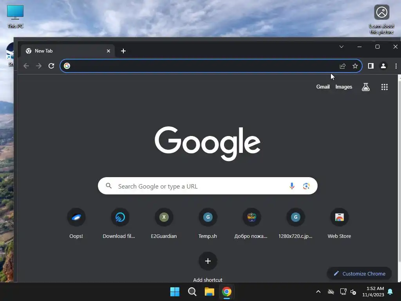Screen dimensions: 401x301
Task: Start voice search with microphone
Action: (x=292, y=186)
